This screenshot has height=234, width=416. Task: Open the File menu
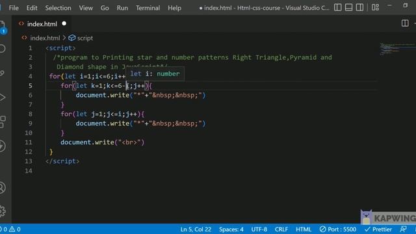coord(14,8)
